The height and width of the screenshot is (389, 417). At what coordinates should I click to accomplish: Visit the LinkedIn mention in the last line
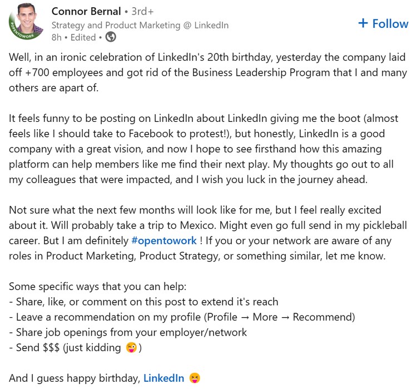[x=163, y=378]
